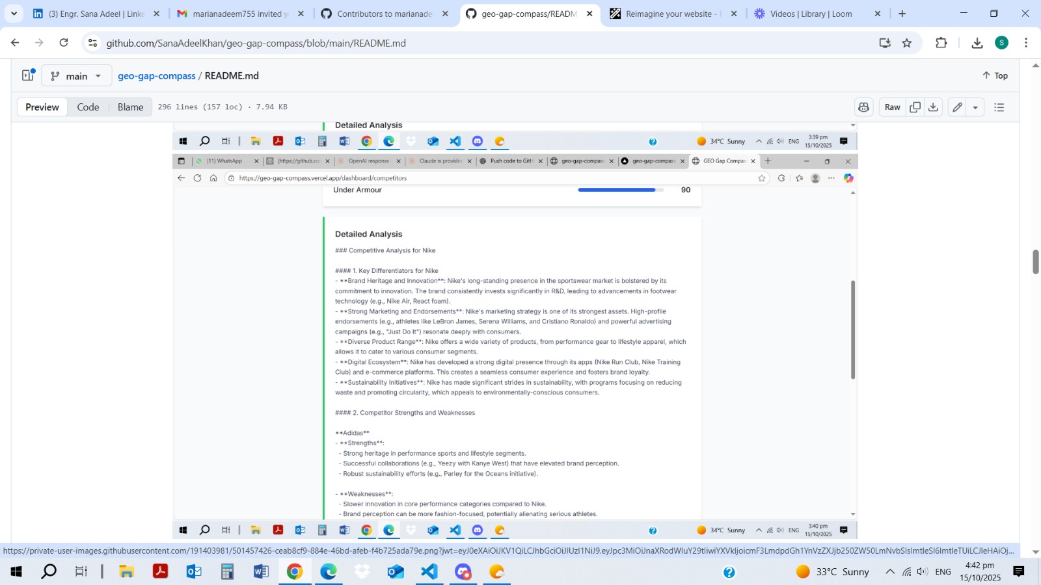The width and height of the screenshot is (1041, 585).
Task: Open Windows notification center
Action: coord(1019,572)
